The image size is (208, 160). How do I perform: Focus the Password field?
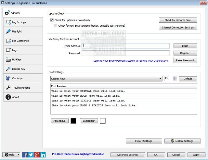[x=126, y=53]
